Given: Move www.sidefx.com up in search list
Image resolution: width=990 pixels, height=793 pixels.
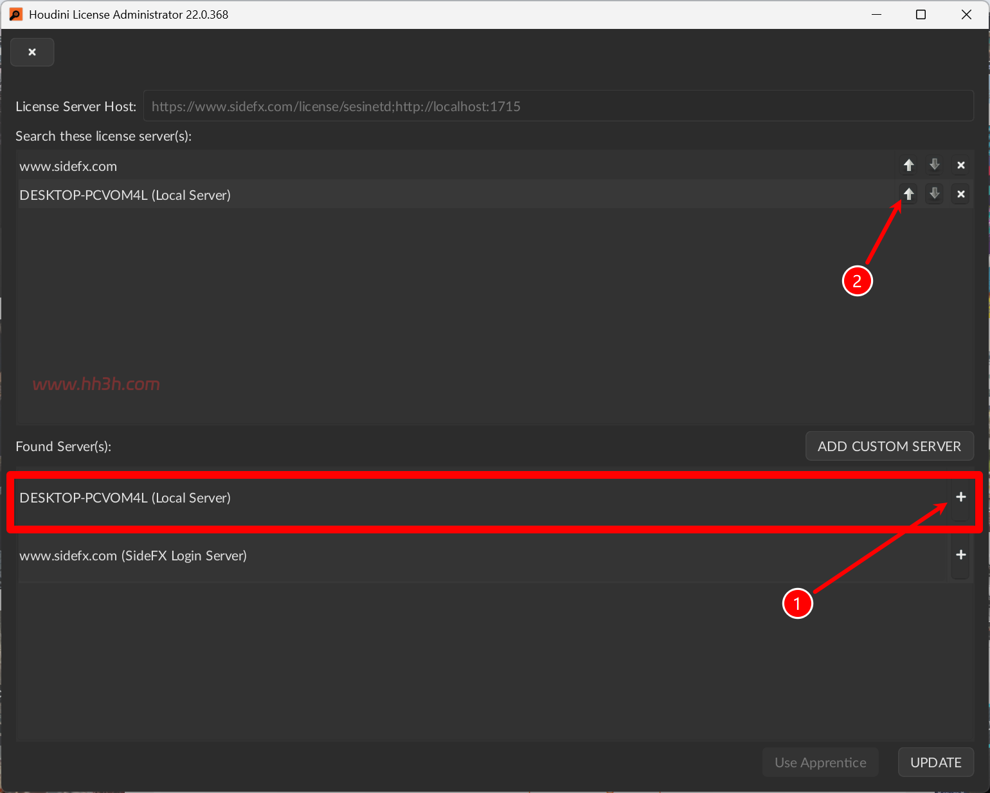Looking at the screenshot, I should pos(908,165).
